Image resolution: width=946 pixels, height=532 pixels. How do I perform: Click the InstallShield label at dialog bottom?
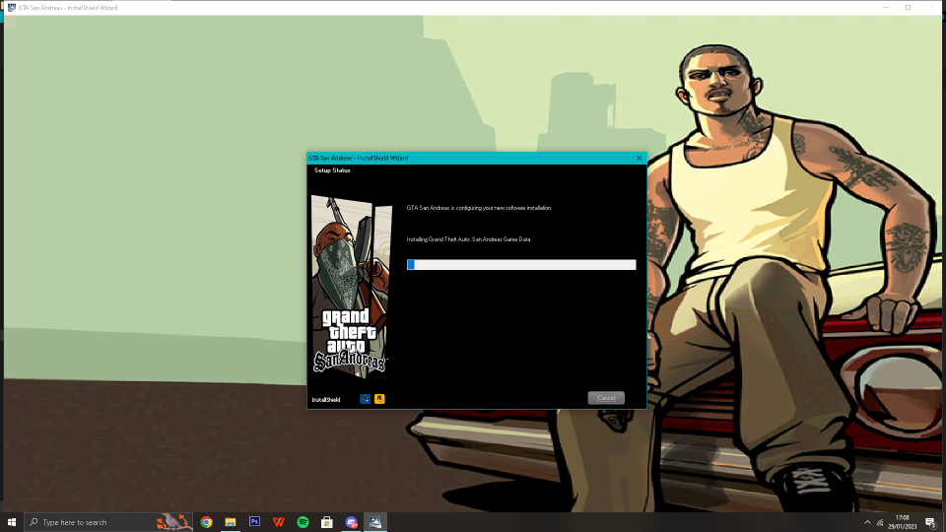tap(326, 400)
